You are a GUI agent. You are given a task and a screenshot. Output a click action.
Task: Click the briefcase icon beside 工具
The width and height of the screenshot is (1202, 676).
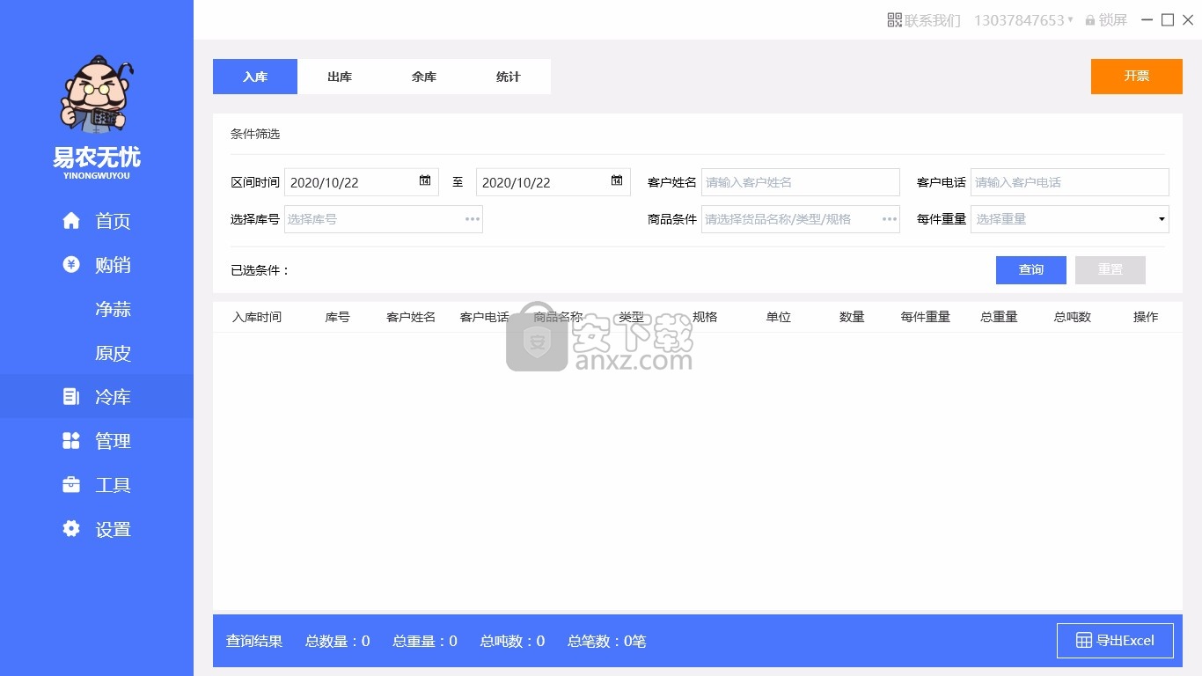71,484
